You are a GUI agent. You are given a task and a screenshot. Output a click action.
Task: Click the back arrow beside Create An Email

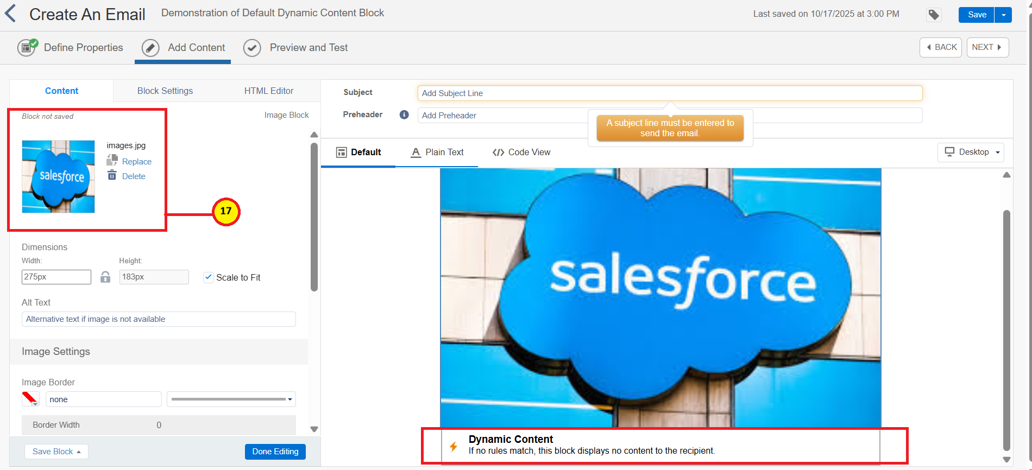[x=10, y=14]
